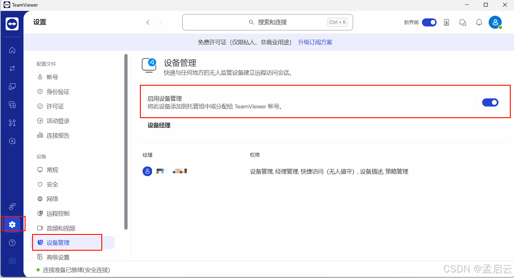Open the chat bubble icon in header
This screenshot has width=514, height=278.
[462, 22]
